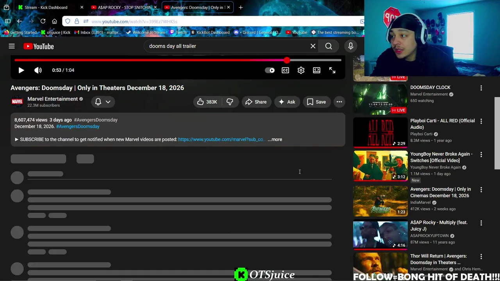
Task: Open Twitch bookmark
Action: [x=178, y=32]
